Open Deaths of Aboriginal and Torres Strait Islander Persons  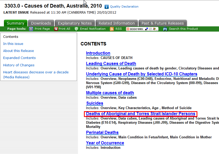pos(141,114)
